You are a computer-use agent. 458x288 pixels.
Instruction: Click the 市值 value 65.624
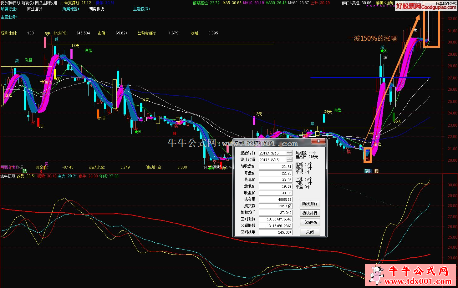click(x=122, y=33)
